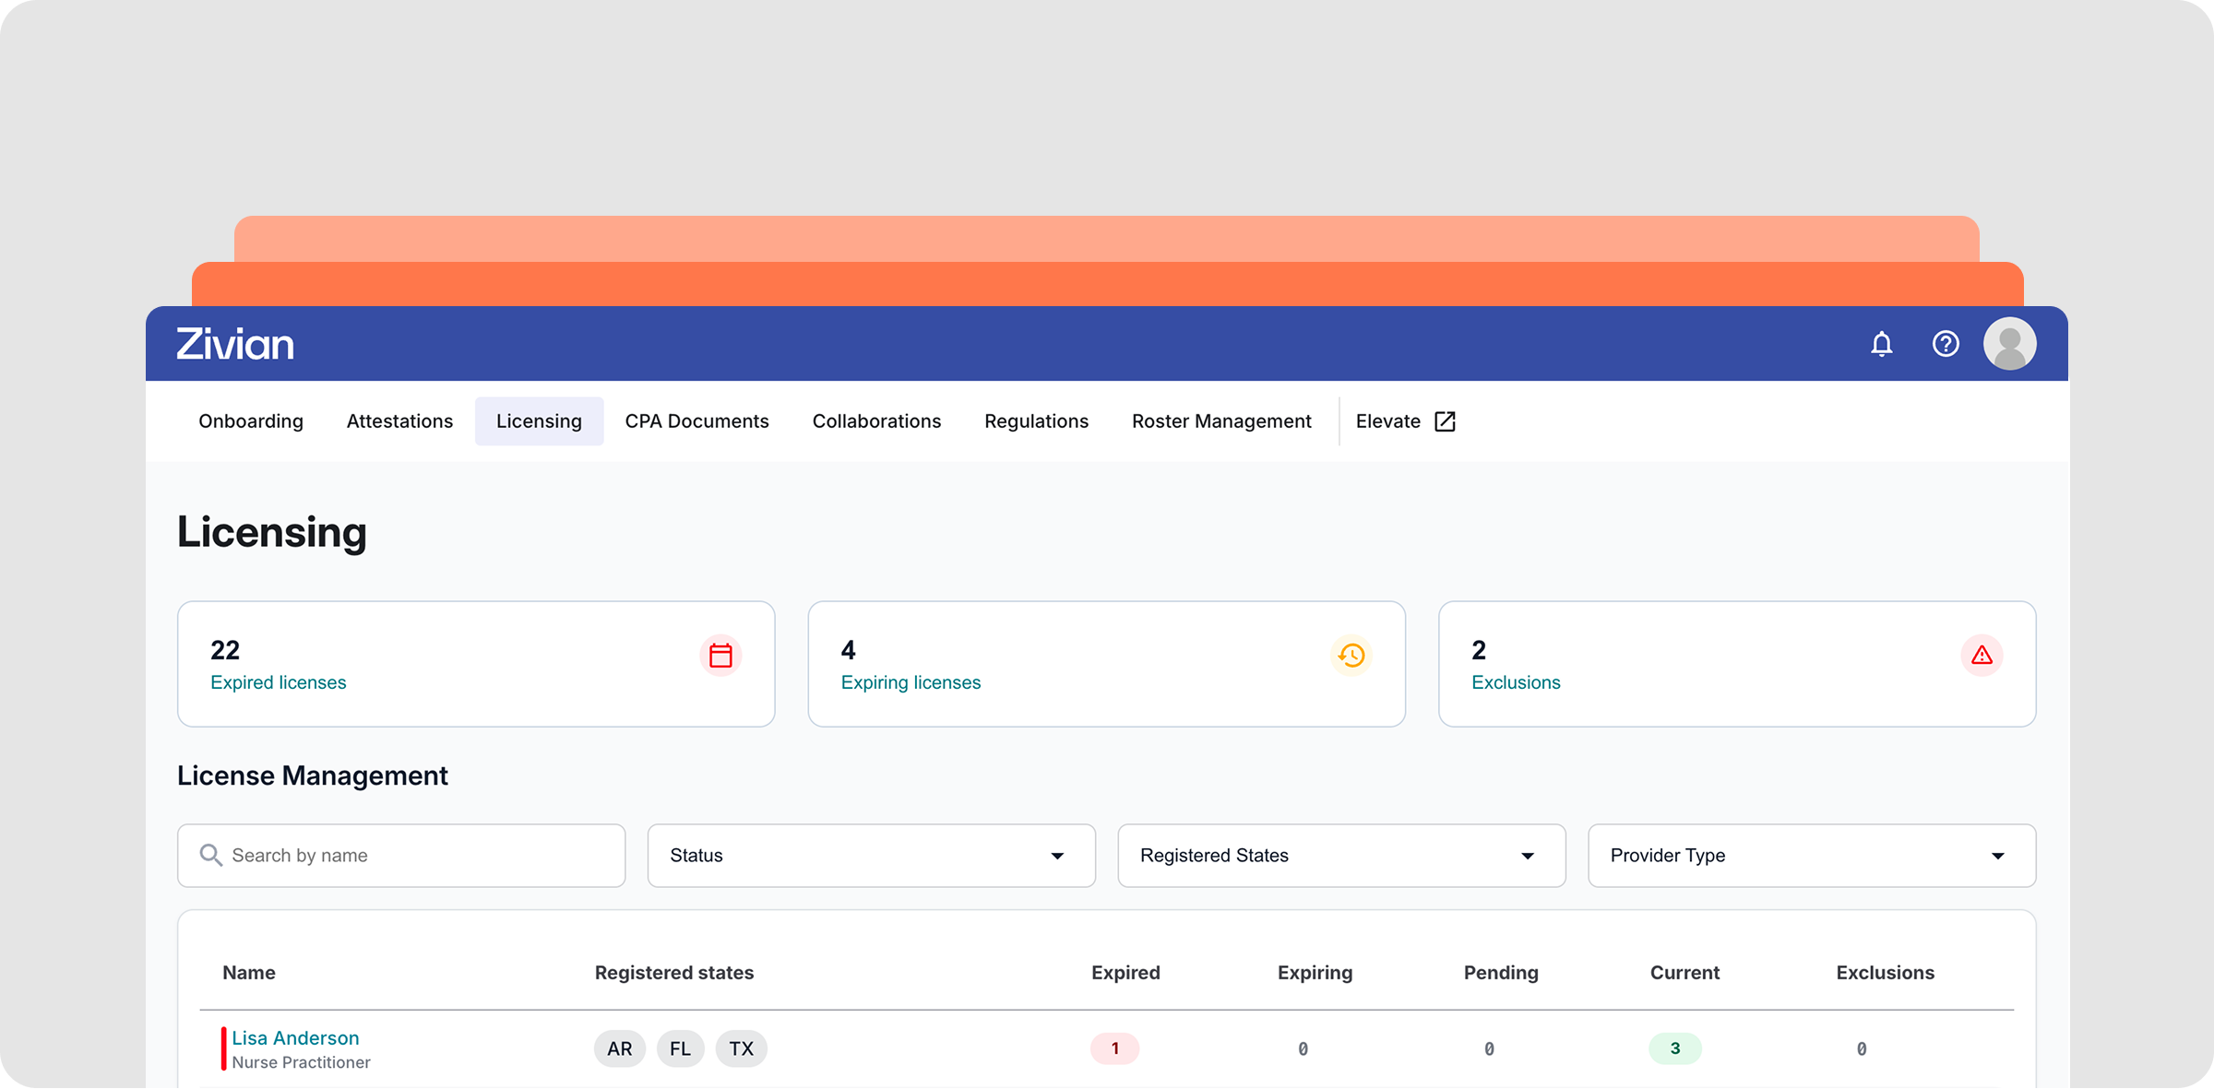Open Lisa Anderson's profile link

[295, 1038]
